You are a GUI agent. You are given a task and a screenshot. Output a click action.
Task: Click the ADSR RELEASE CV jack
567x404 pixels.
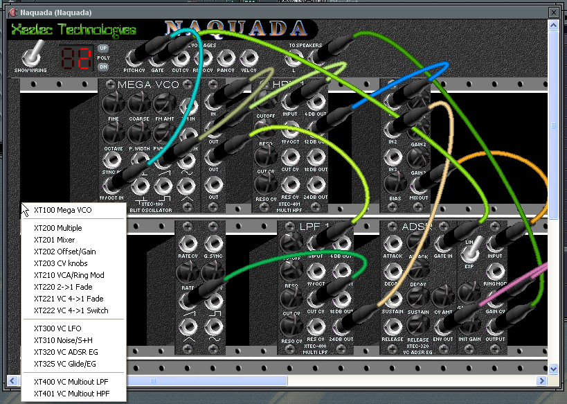pos(393,327)
